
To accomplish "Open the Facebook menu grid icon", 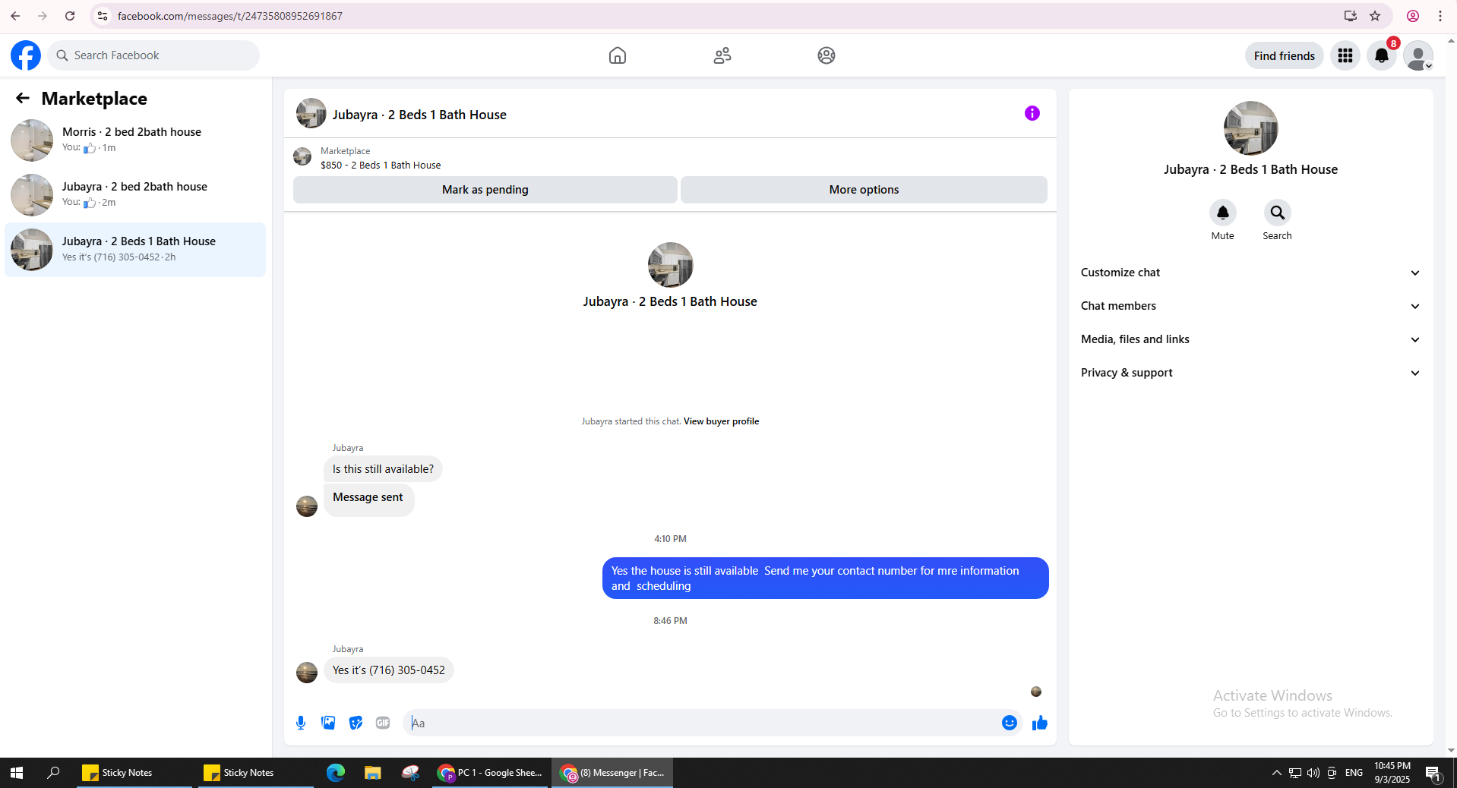I will pyautogui.click(x=1345, y=55).
